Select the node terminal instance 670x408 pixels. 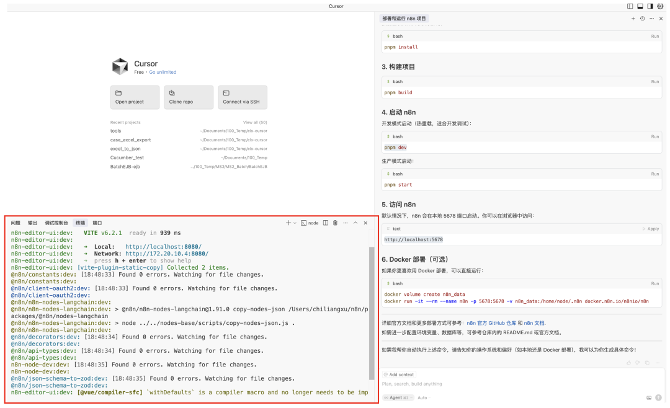(310, 223)
